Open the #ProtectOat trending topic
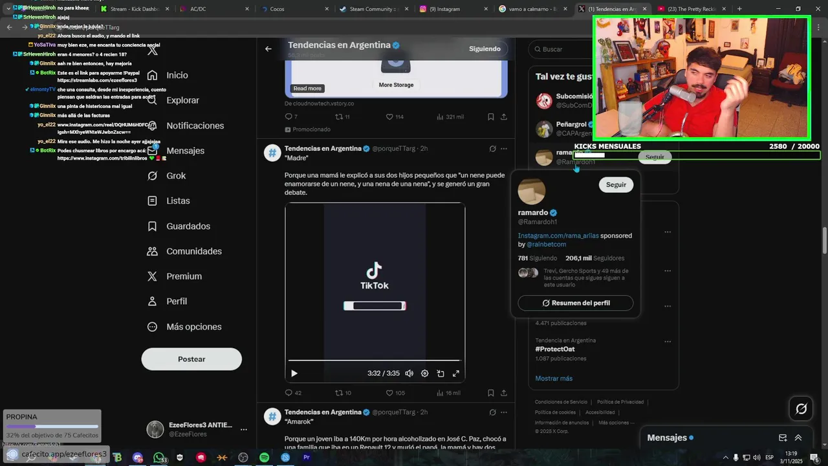 [555, 349]
